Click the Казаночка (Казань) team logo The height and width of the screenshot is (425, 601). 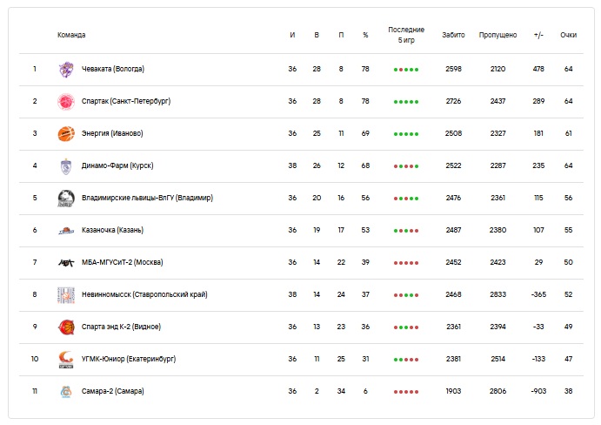coord(66,231)
